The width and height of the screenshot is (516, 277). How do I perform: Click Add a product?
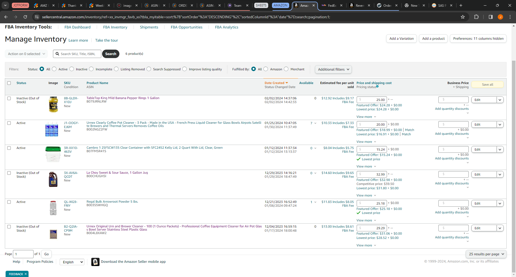point(433,39)
